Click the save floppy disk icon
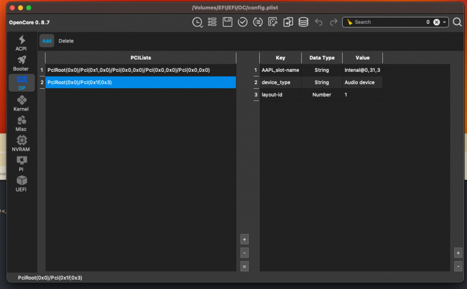Viewport: 467px width, 289px height. 227,22
